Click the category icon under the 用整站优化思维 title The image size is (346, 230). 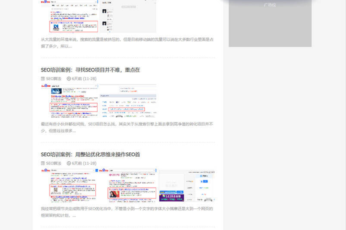click(43, 163)
